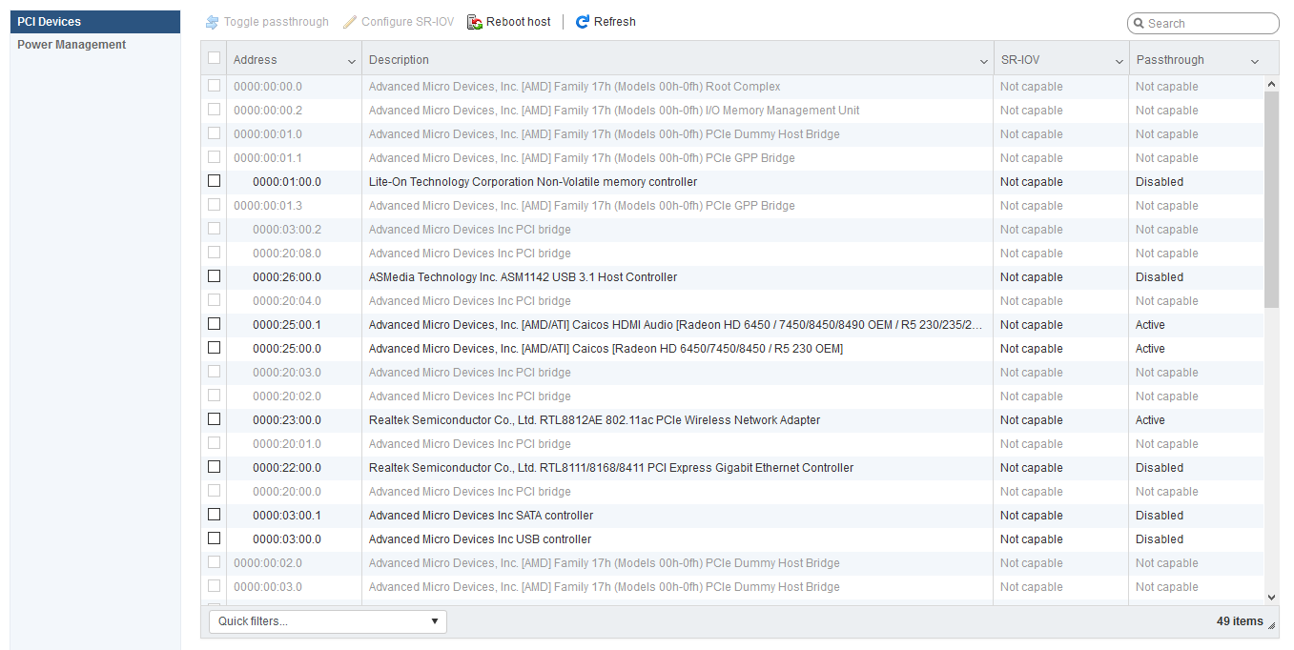Image resolution: width=1294 pixels, height=650 pixels.
Task: Click the table resize grip beside 49 items
Action: (x=1272, y=625)
